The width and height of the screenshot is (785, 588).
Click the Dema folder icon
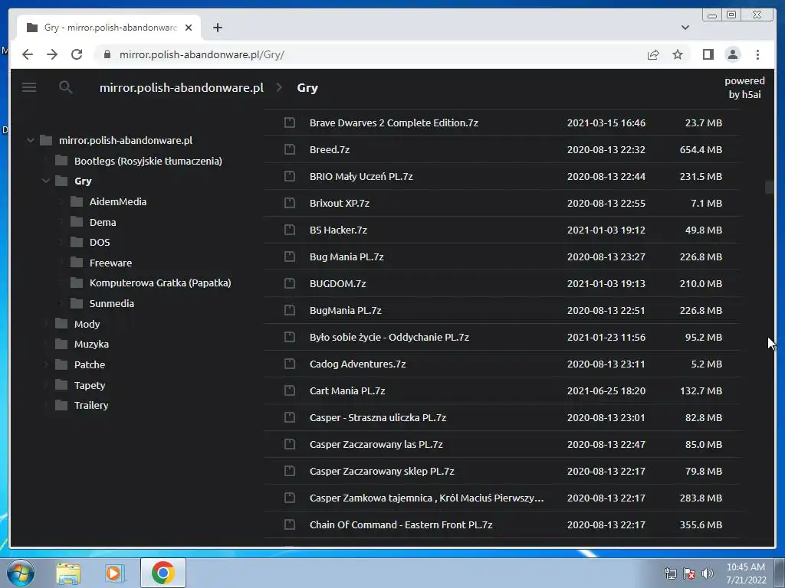tap(77, 221)
